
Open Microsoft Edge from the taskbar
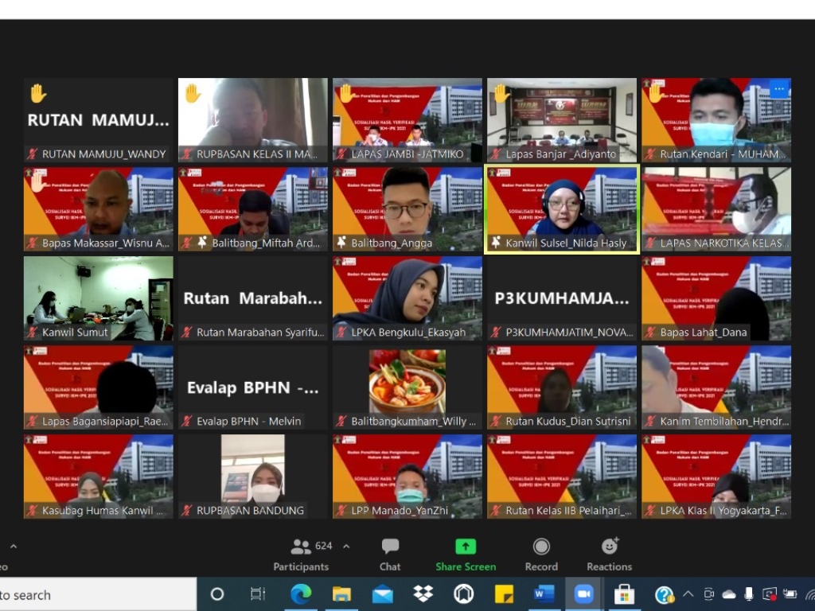point(301,594)
